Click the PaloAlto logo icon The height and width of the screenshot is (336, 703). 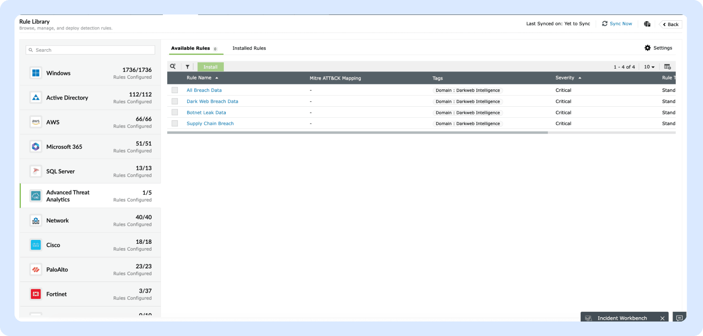[36, 269]
